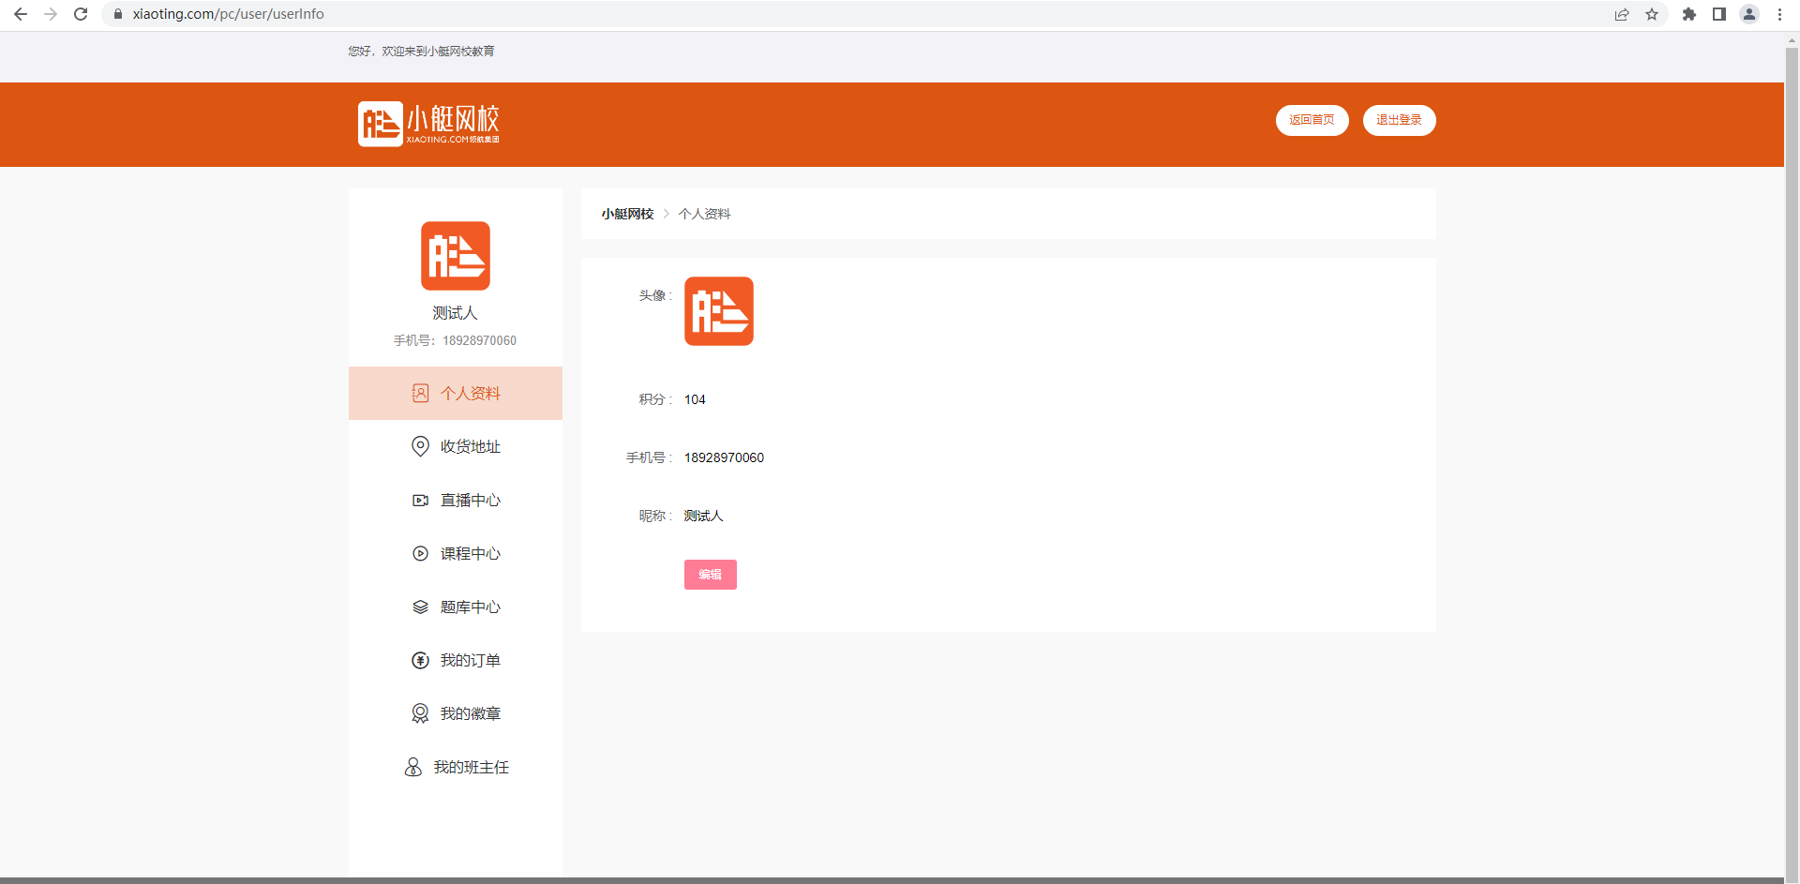Screen dimensions: 1800x884
Task: Open 我的班主任 in the sidebar menu
Action: tap(456, 767)
